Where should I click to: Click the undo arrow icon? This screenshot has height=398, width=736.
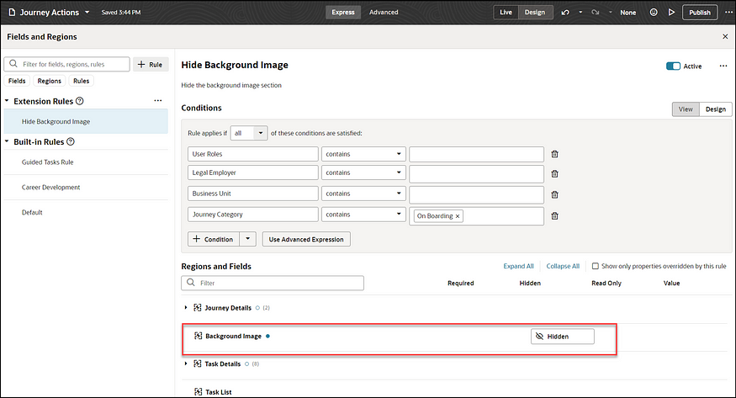coord(566,13)
